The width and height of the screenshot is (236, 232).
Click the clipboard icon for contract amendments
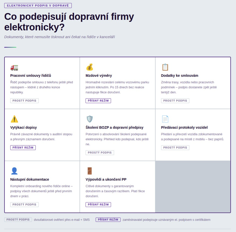(165, 67)
